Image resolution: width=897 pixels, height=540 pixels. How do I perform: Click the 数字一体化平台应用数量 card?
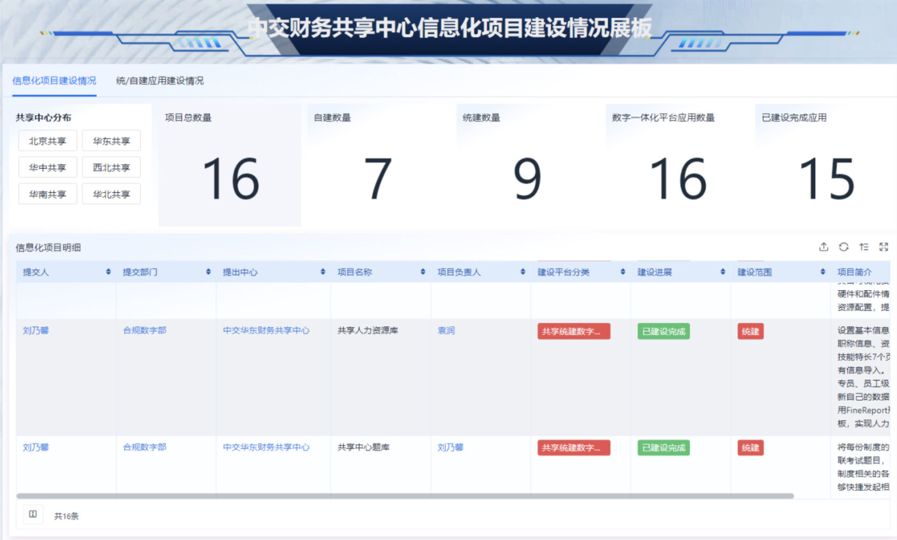tap(677, 165)
